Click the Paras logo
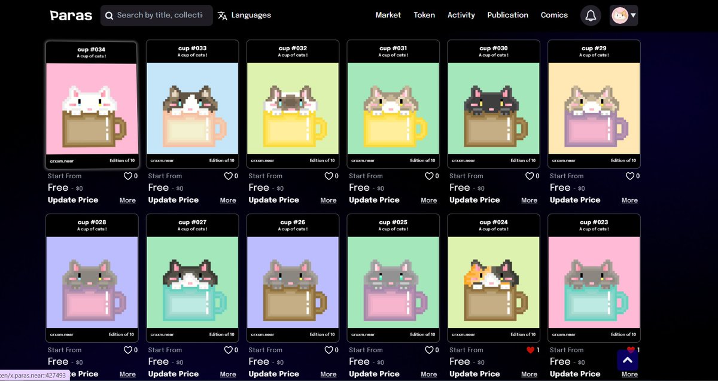 pos(71,16)
